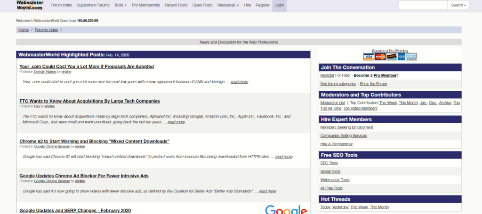This screenshot has height=214, width=482.
Task: Open SEO Tools link
Action: click(329, 163)
